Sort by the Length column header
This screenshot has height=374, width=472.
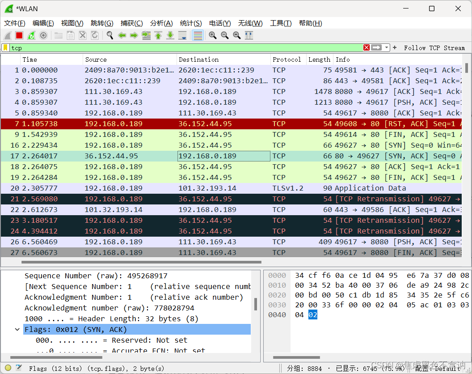tap(320, 59)
